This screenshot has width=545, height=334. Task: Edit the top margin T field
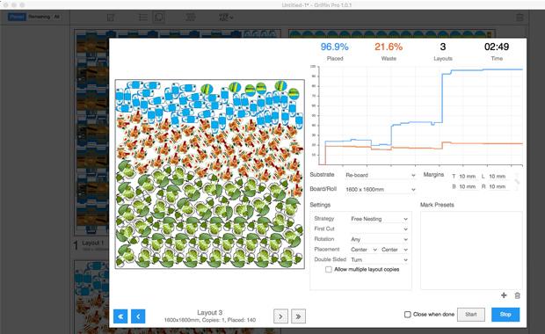[468, 177]
